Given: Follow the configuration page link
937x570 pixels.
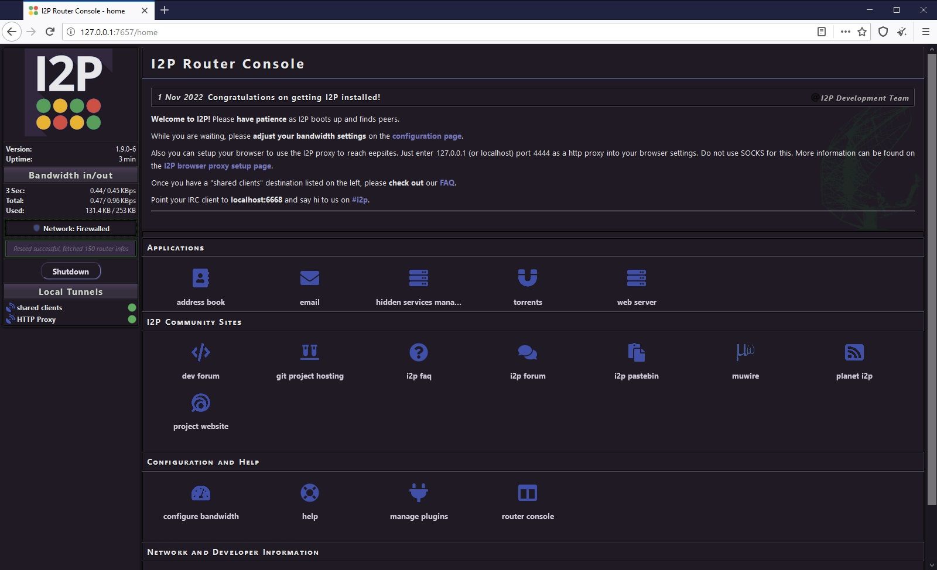Looking at the screenshot, I should click(427, 136).
